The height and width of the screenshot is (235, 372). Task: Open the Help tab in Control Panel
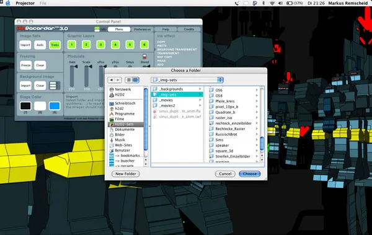tap(166, 29)
